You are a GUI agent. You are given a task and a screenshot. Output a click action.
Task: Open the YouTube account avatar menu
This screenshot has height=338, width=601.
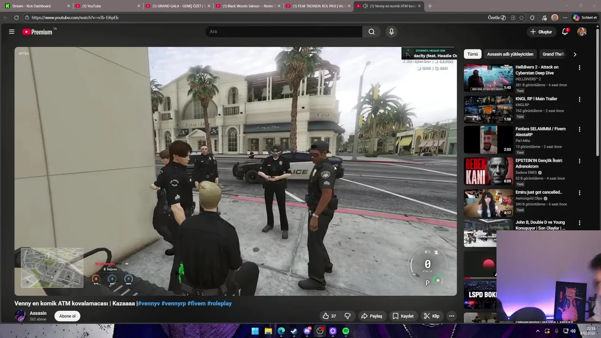582,31
